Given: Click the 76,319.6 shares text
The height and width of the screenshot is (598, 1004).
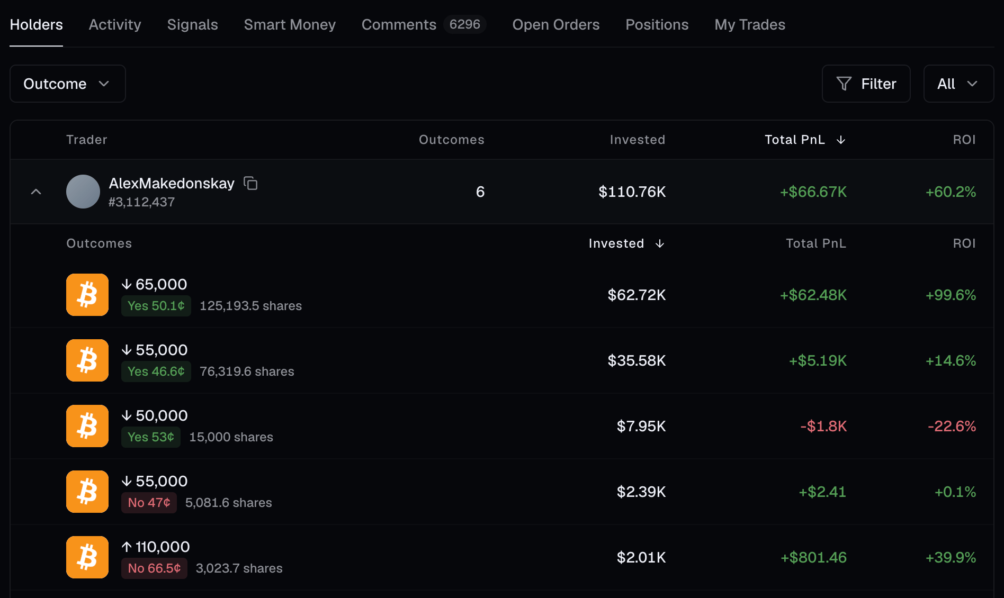Looking at the screenshot, I should click(x=247, y=372).
